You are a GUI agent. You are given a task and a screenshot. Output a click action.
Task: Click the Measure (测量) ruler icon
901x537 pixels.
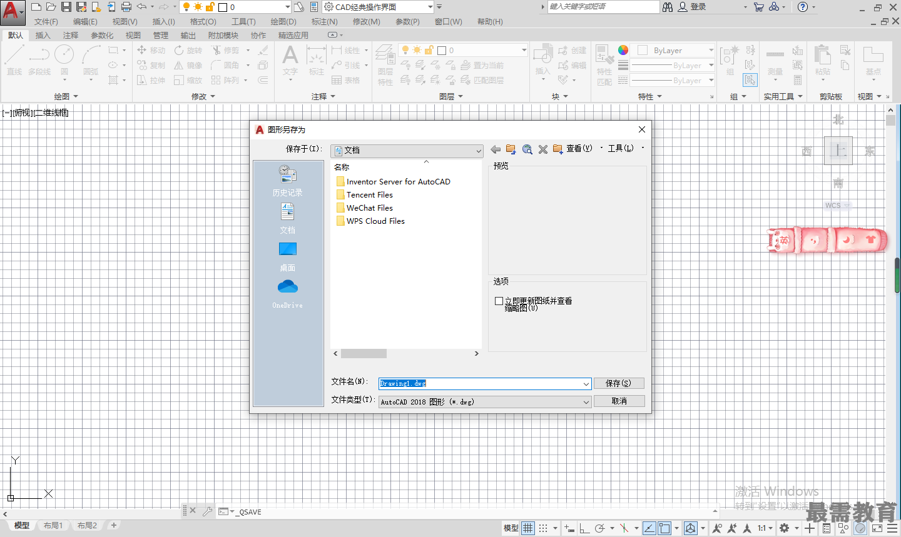pos(775,63)
